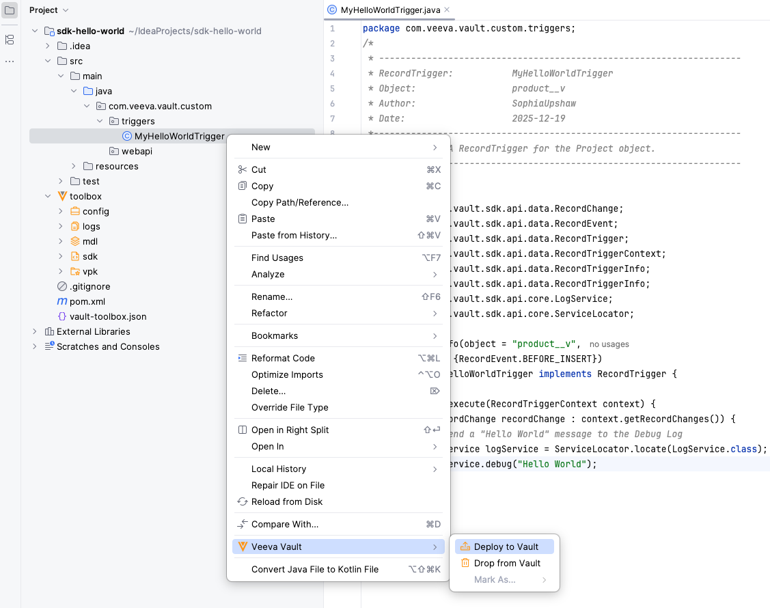The image size is (770, 608).
Task: Click the Veeva Vault orange V icon in menu
Action: click(x=243, y=547)
